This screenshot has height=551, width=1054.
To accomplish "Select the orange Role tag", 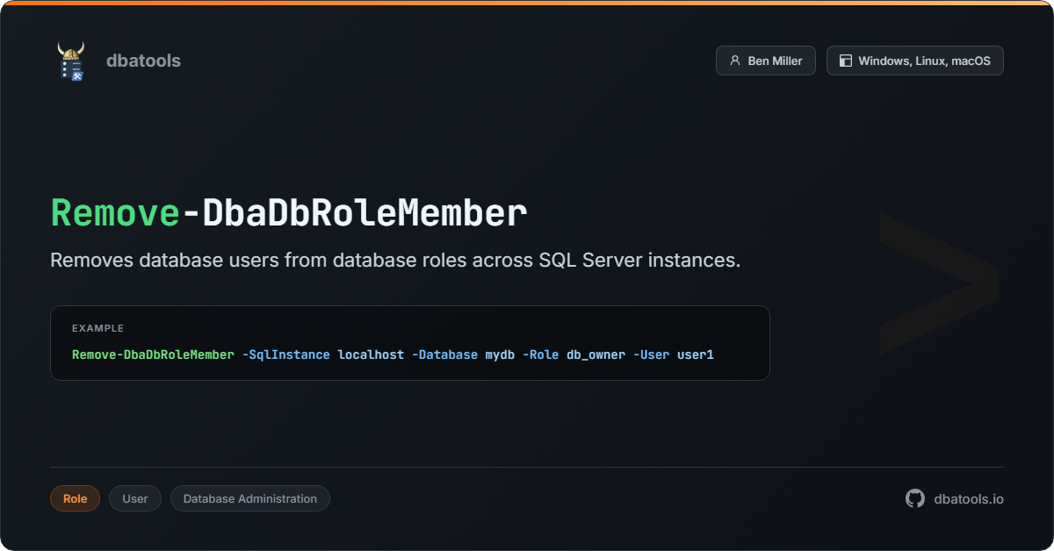I will [75, 498].
